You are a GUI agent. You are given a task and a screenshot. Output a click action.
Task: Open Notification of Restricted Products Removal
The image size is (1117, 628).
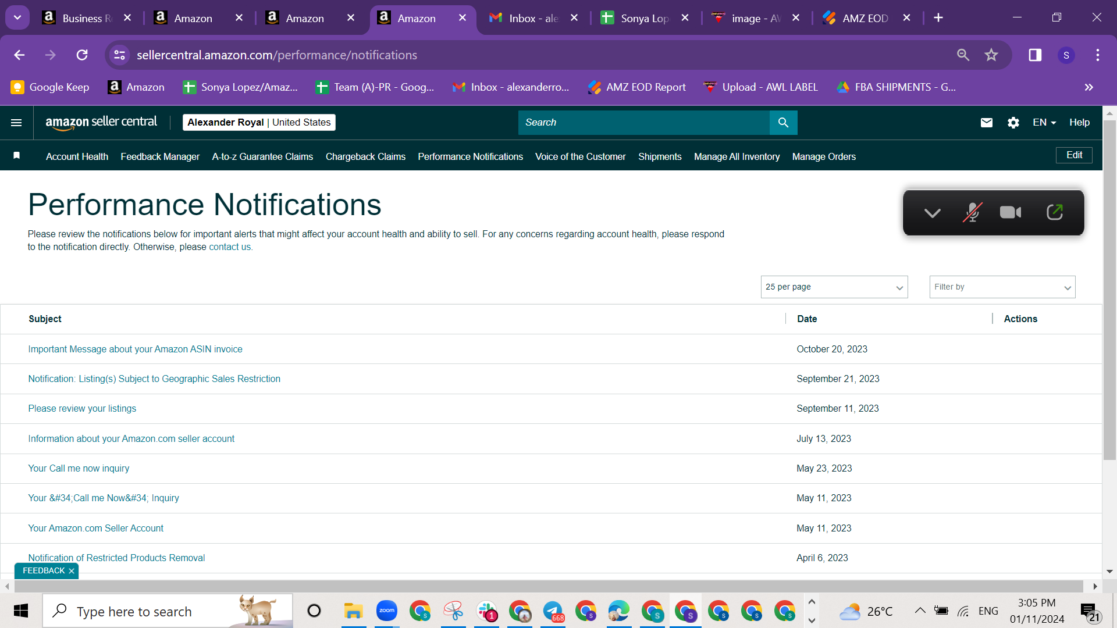click(x=116, y=558)
